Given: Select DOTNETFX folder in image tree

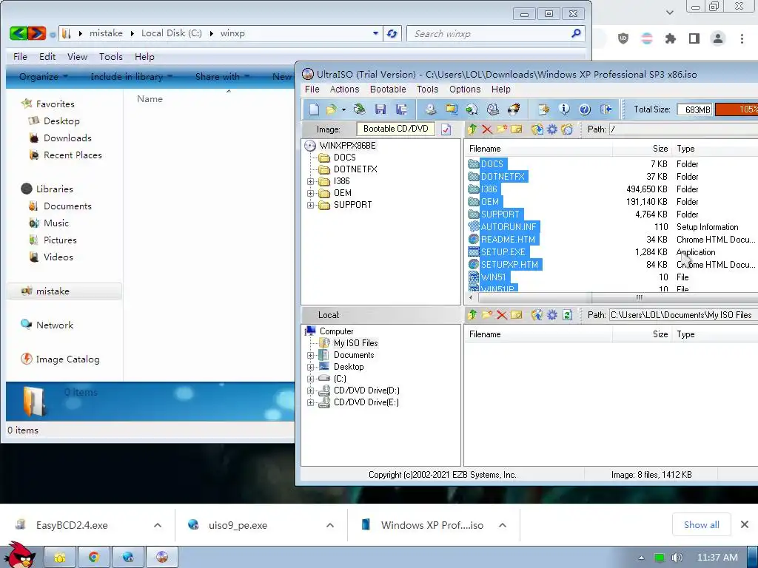Looking at the screenshot, I should pyautogui.click(x=355, y=169).
